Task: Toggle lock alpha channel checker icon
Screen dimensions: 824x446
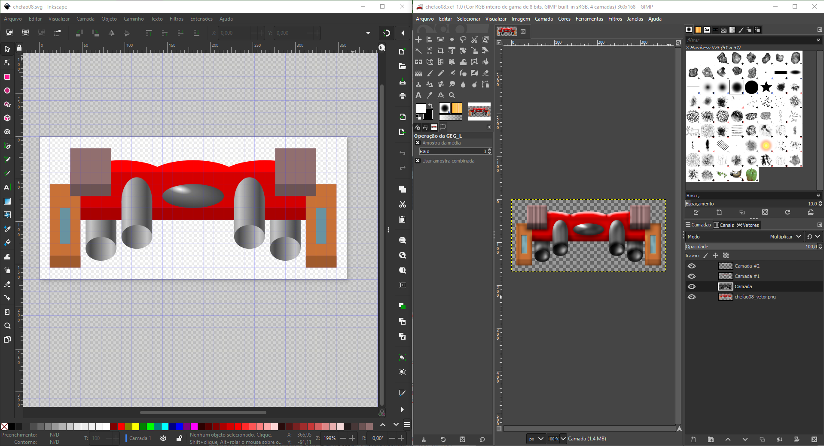Action: (x=726, y=256)
